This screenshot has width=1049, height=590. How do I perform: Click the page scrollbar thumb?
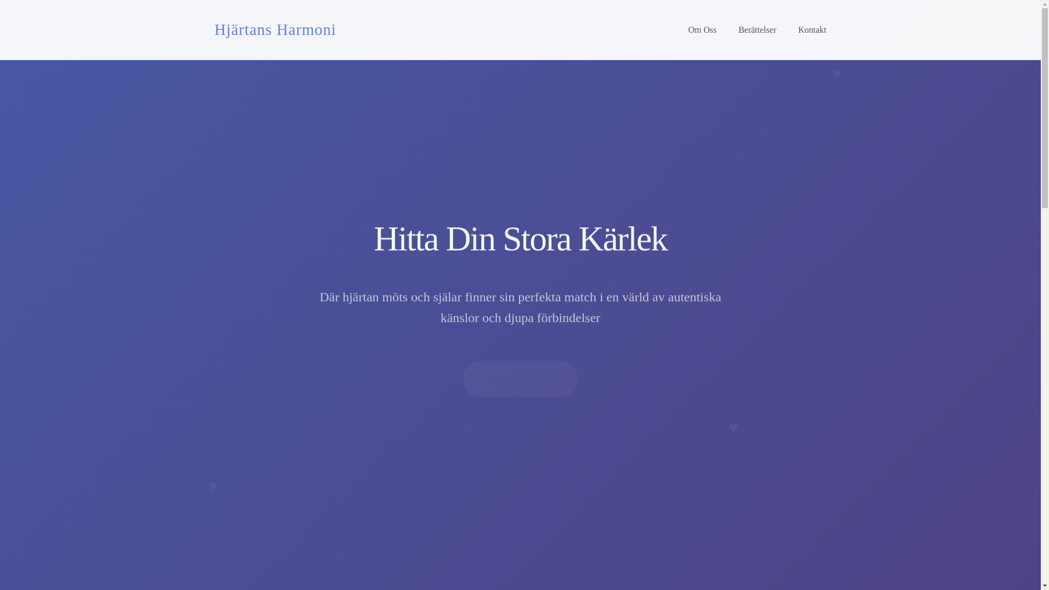1045,109
